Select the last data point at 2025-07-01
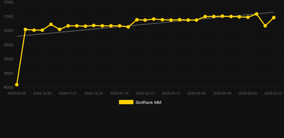 point(274,18)
